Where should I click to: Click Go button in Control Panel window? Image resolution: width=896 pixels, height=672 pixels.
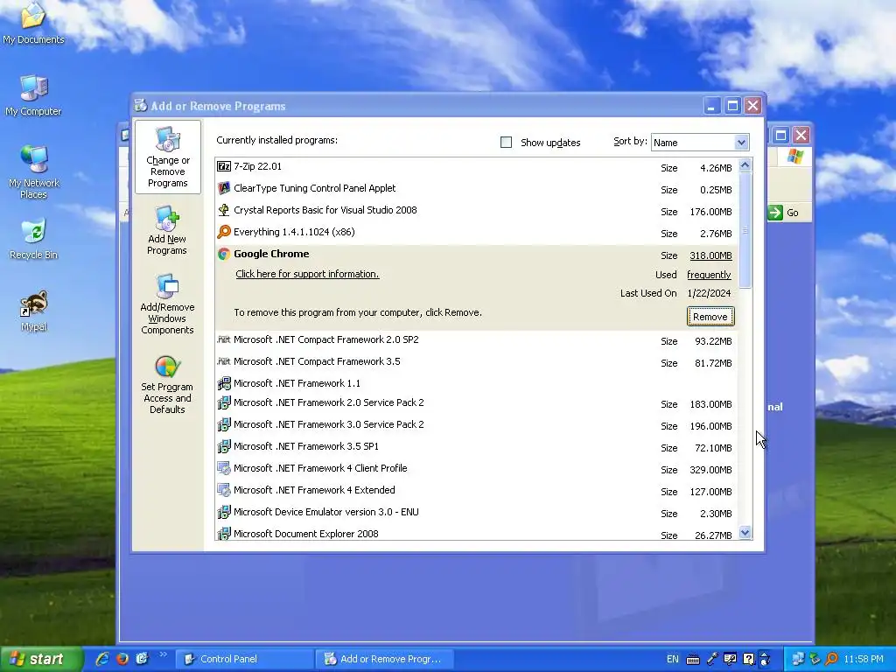coord(784,213)
